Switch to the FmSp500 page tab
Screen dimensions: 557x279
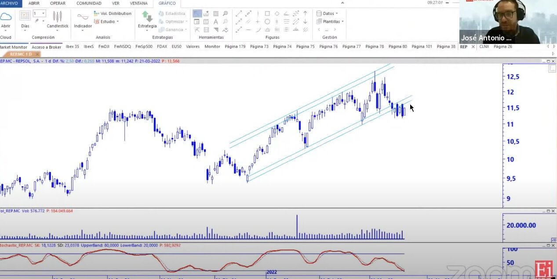[x=144, y=47]
